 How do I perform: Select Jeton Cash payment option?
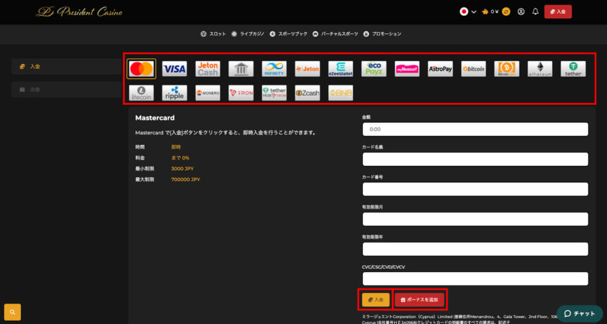(x=207, y=69)
